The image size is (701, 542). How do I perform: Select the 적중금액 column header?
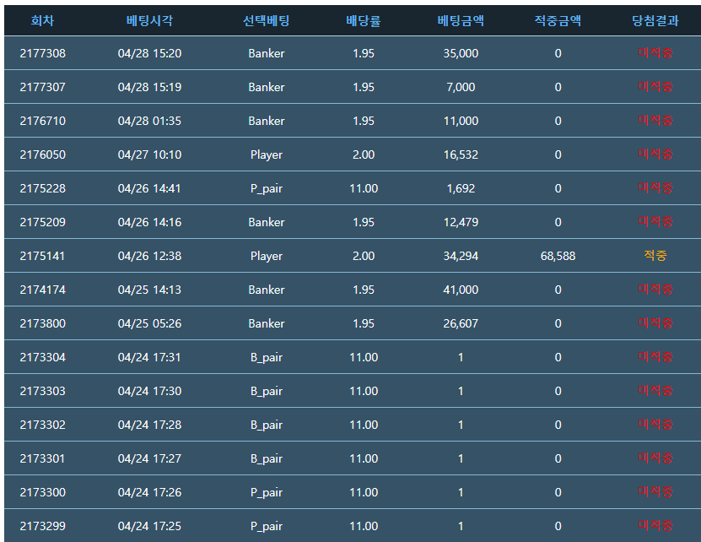pos(558,21)
